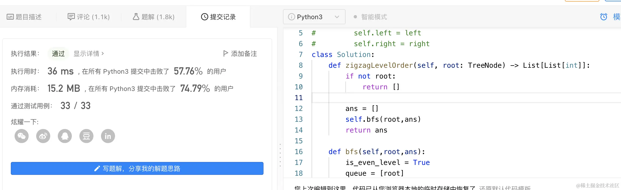Click the 还原默认代码模版 link
This screenshot has height=190, width=621.
point(505,188)
